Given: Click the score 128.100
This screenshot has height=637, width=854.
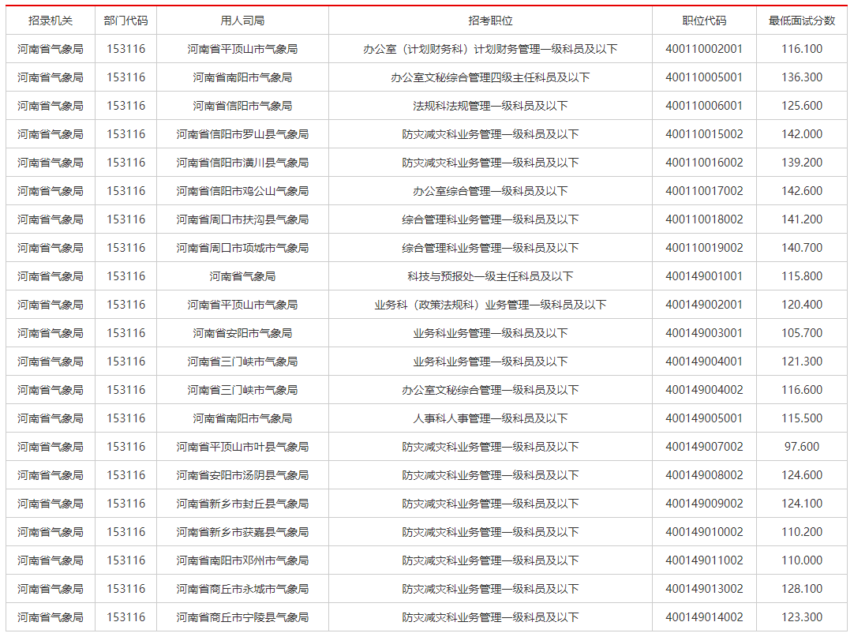Looking at the screenshot, I should pos(802,589).
